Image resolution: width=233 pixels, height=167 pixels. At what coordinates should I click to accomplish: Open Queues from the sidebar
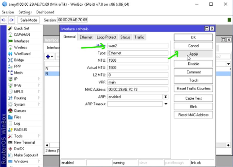[20, 111]
